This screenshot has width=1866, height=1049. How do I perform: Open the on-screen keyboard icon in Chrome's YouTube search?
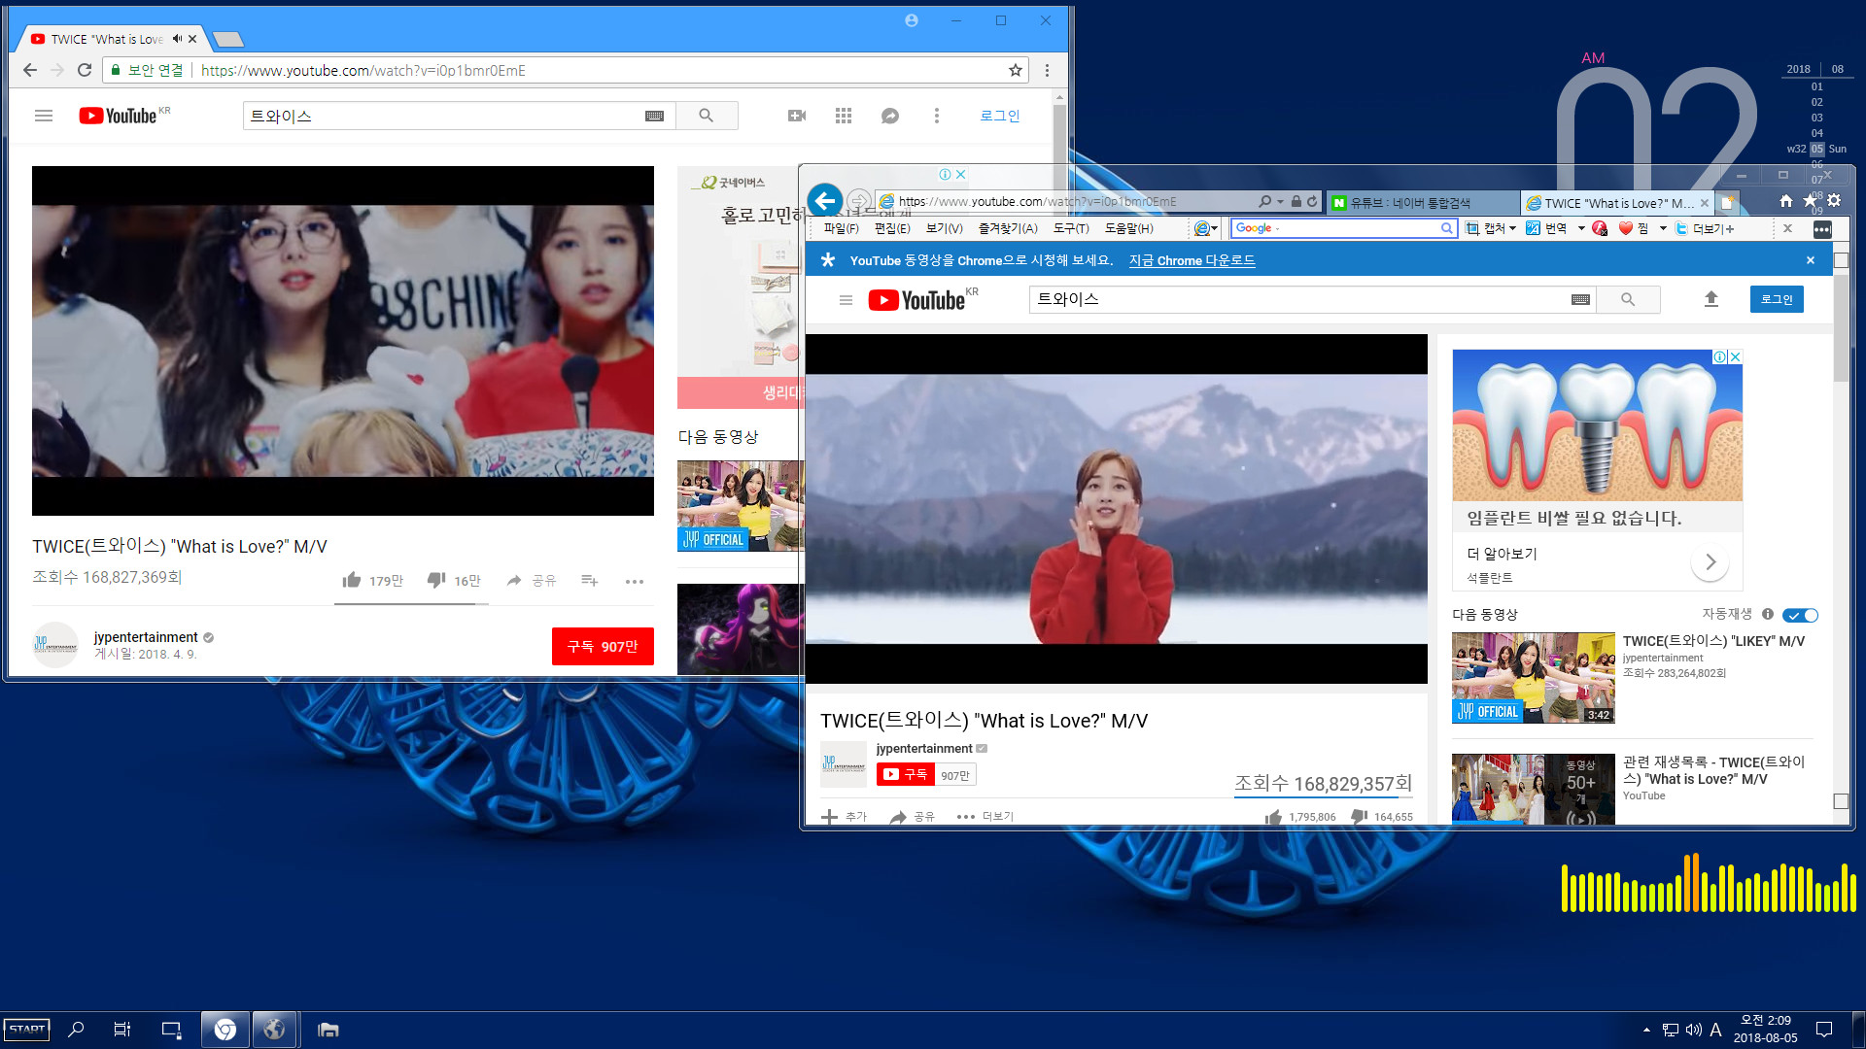[x=654, y=116]
